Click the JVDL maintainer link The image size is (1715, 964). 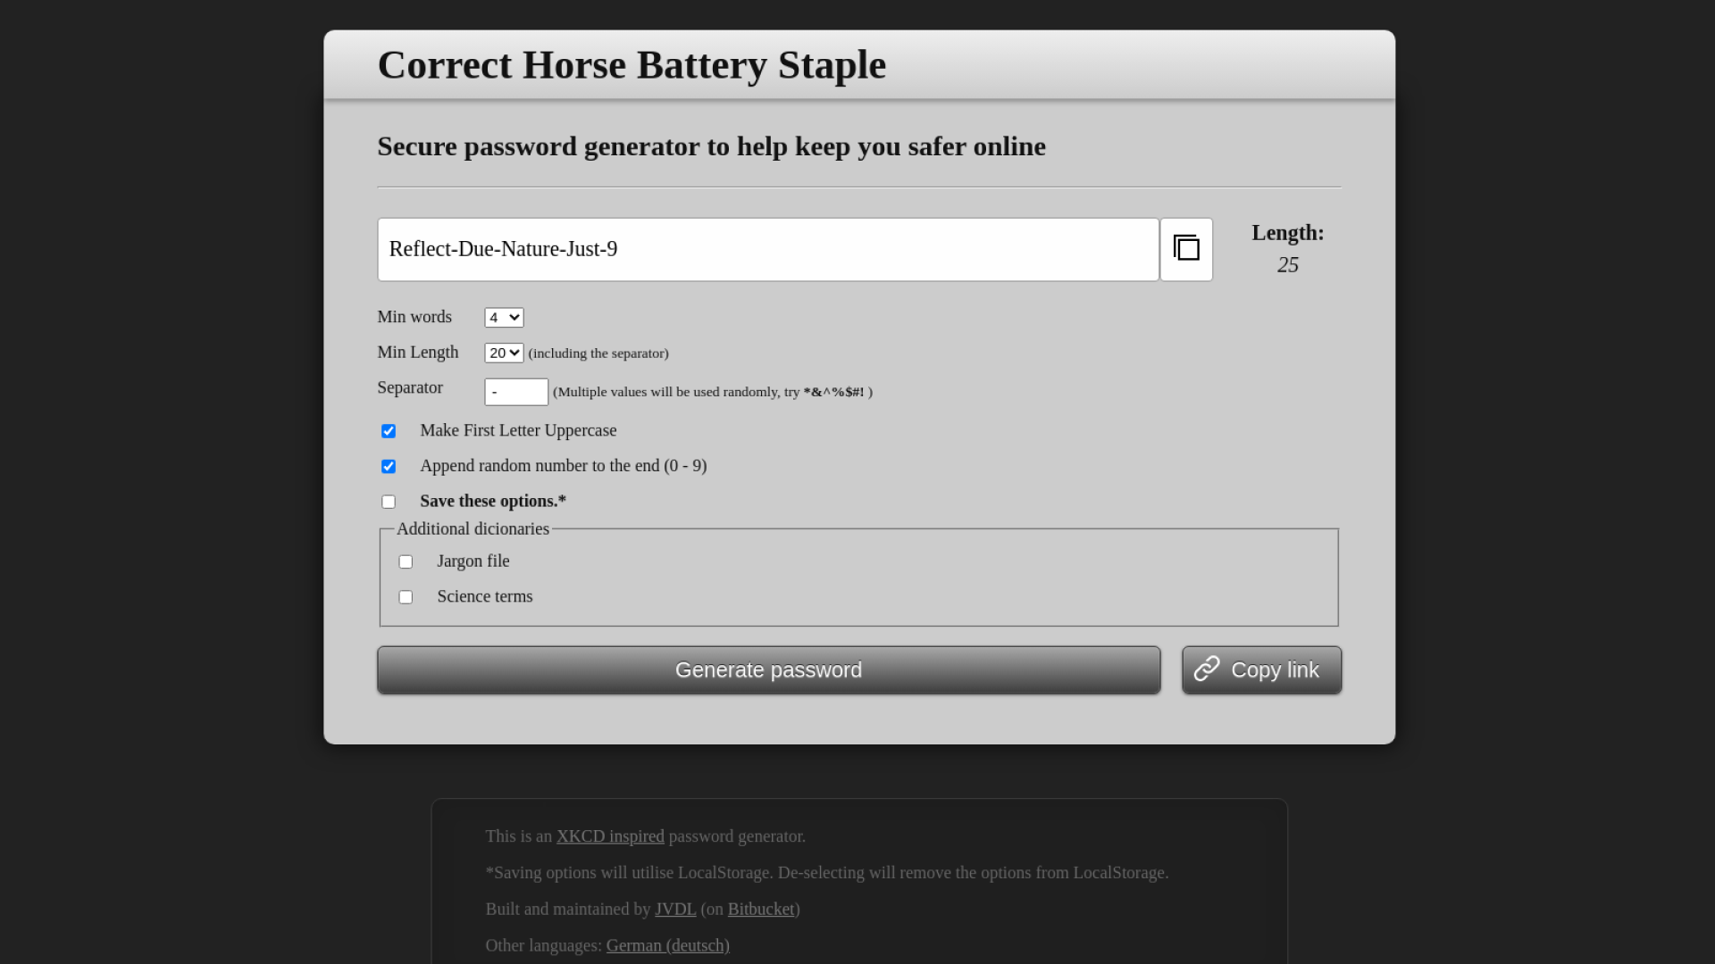pyautogui.click(x=675, y=909)
